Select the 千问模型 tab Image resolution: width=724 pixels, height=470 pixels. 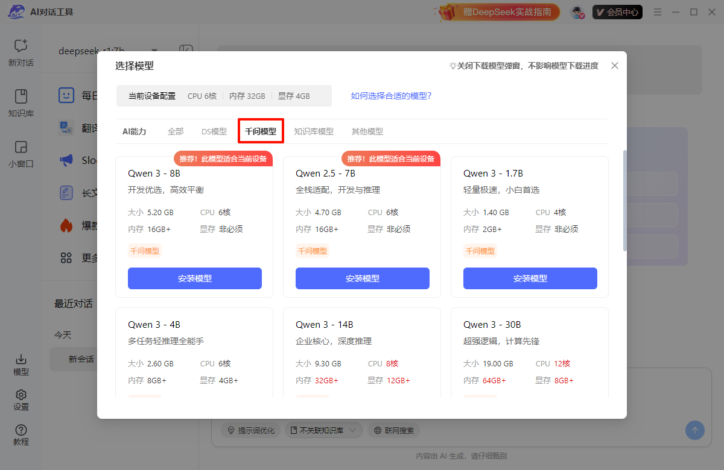point(261,131)
